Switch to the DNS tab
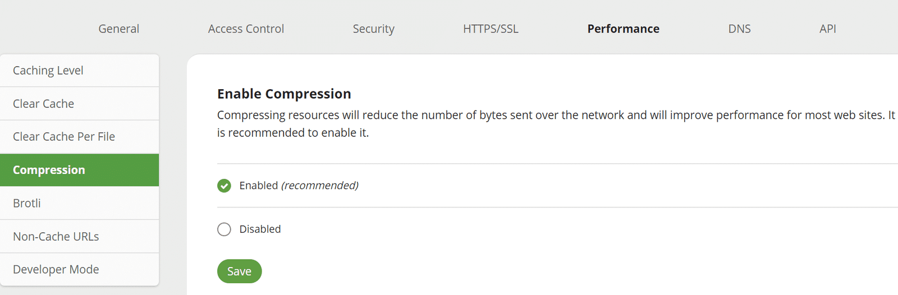The height and width of the screenshot is (295, 898). coord(739,29)
